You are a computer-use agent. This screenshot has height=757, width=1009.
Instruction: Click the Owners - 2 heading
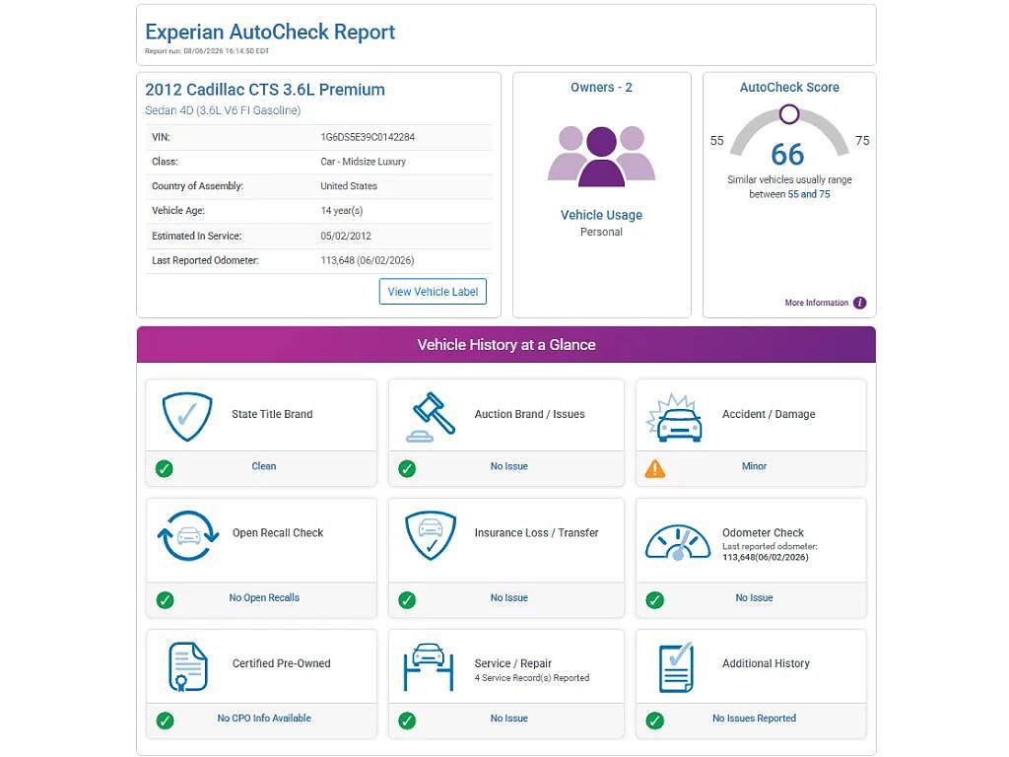click(601, 87)
